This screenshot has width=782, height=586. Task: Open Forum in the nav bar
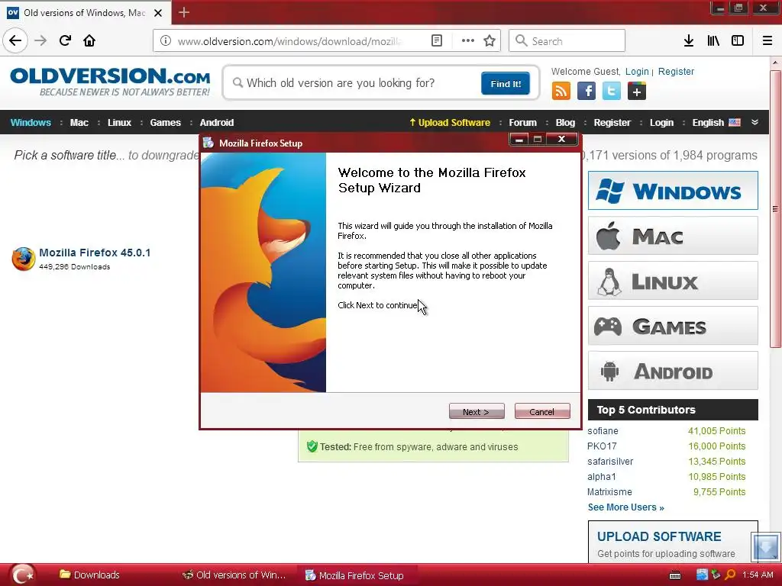(522, 123)
